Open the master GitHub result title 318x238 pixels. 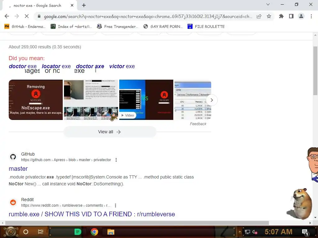[18, 169]
